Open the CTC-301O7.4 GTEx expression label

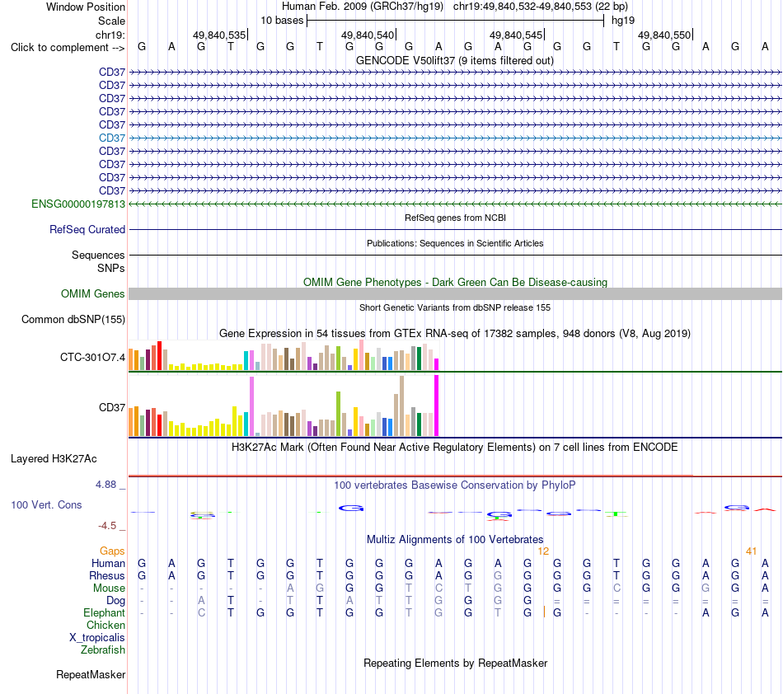(x=92, y=357)
